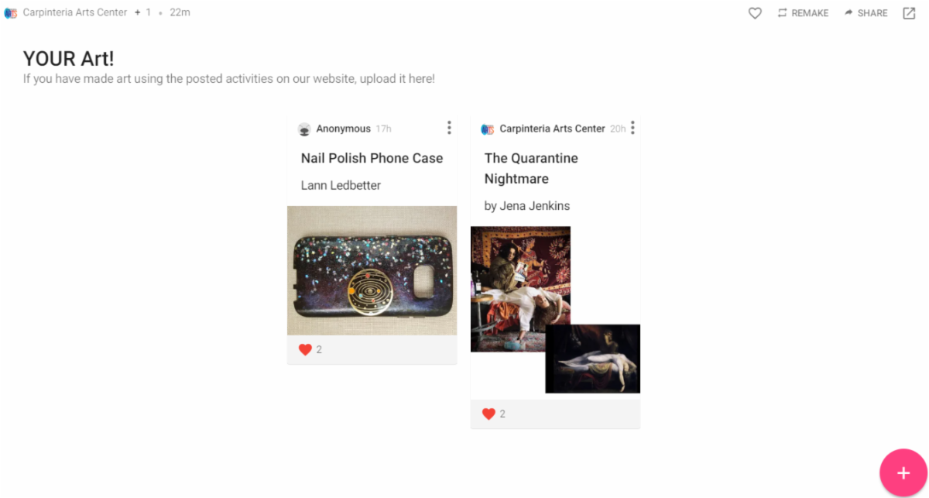Toggle the heart like on Nail Polish Phone Case
This screenshot has height=498, width=929.
[305, 349]
